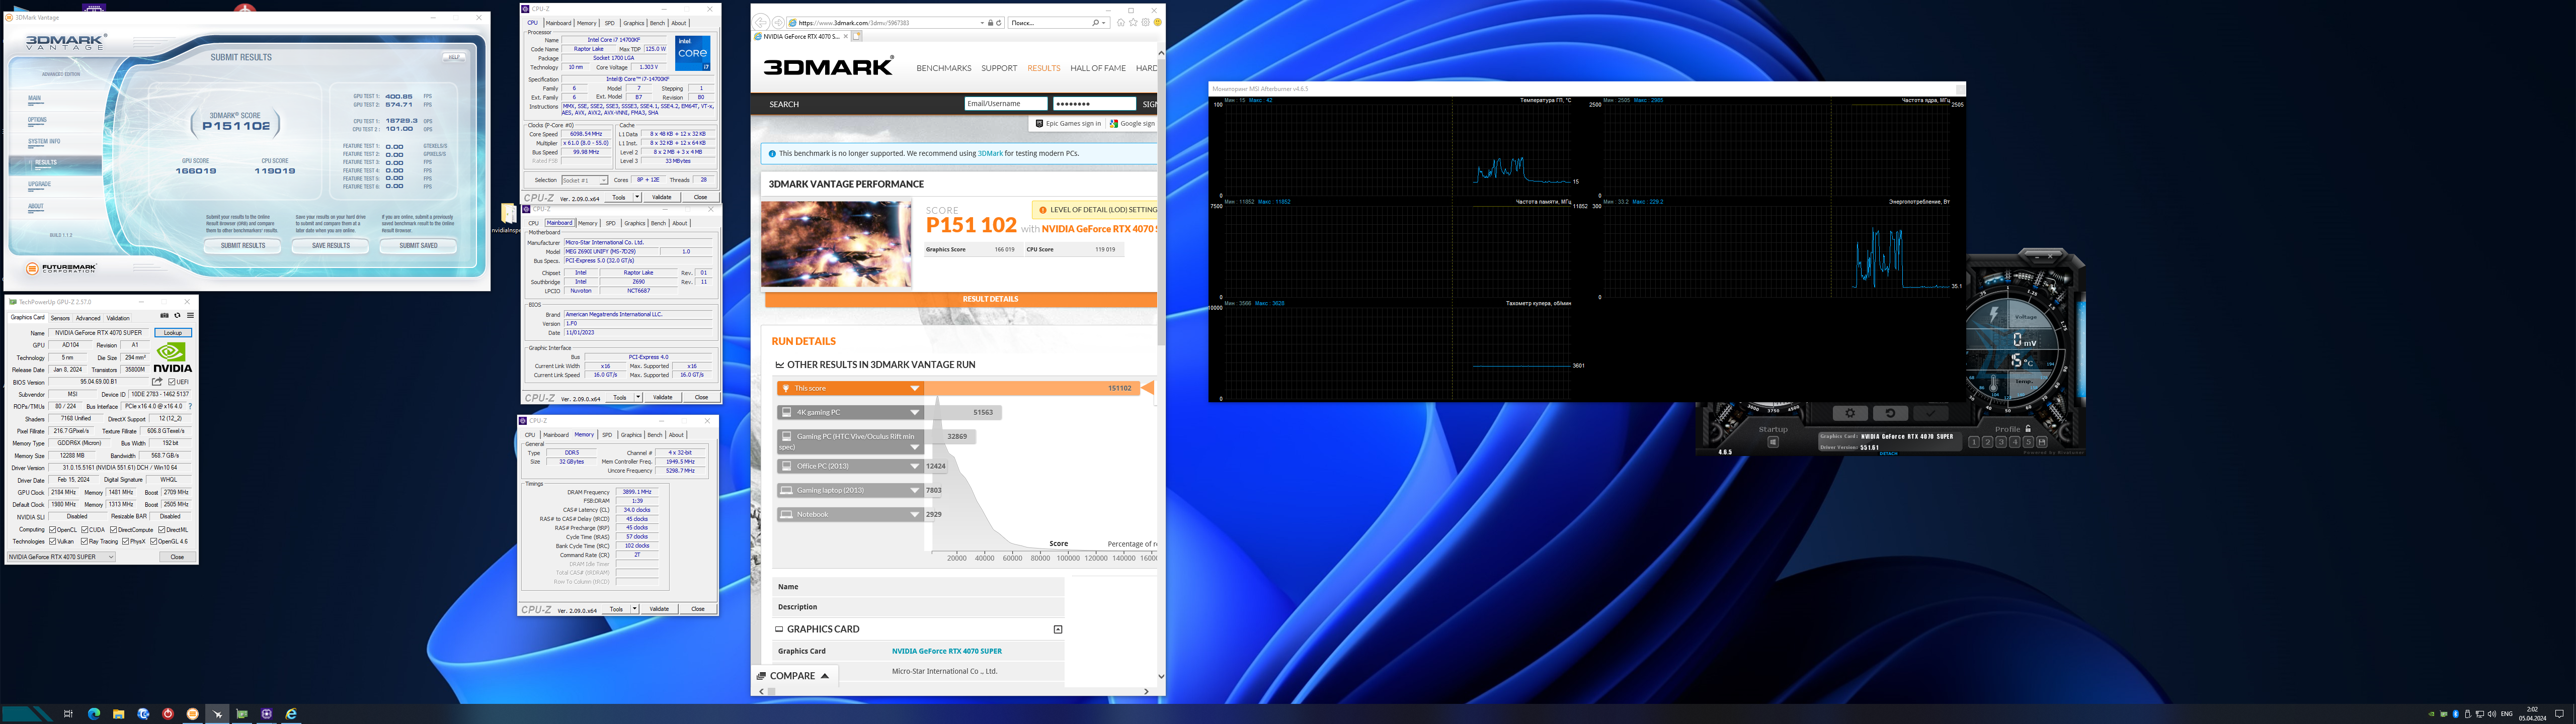Viewport: 2576px width, 724px height.
Task: Open HALL OF FAME menu on 3DMark site
Action: click(x=1098, y=68)
